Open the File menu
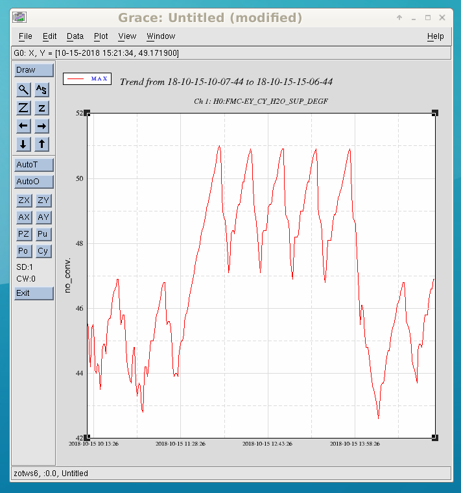461x493 pixels. click(25, 36)
